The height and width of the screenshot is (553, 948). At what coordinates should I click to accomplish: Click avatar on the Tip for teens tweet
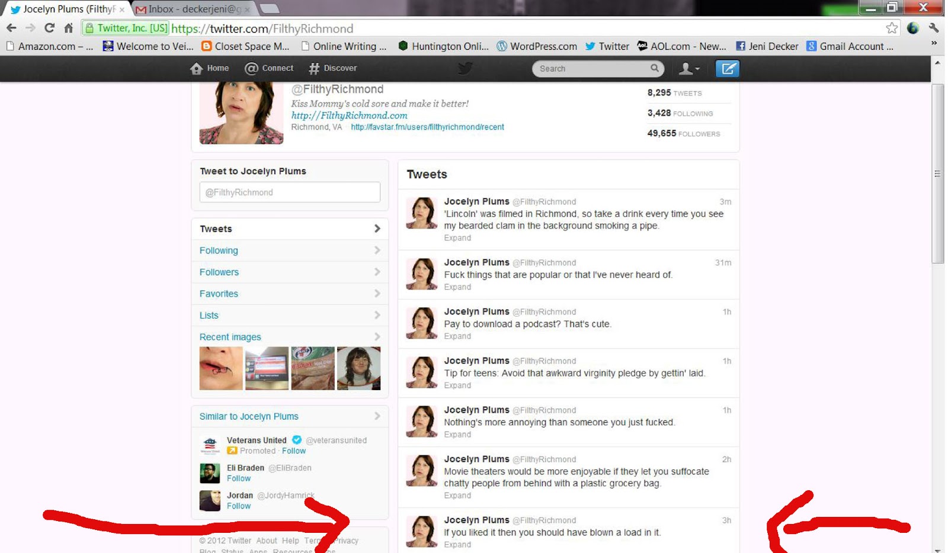click(422, 372)
